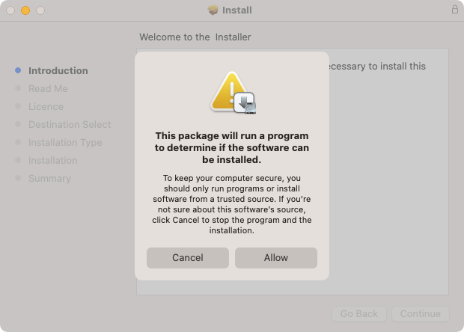Screen dimensions: 464x332
Task: Click the grey bullet beside Summary
Action: (18, 178)
